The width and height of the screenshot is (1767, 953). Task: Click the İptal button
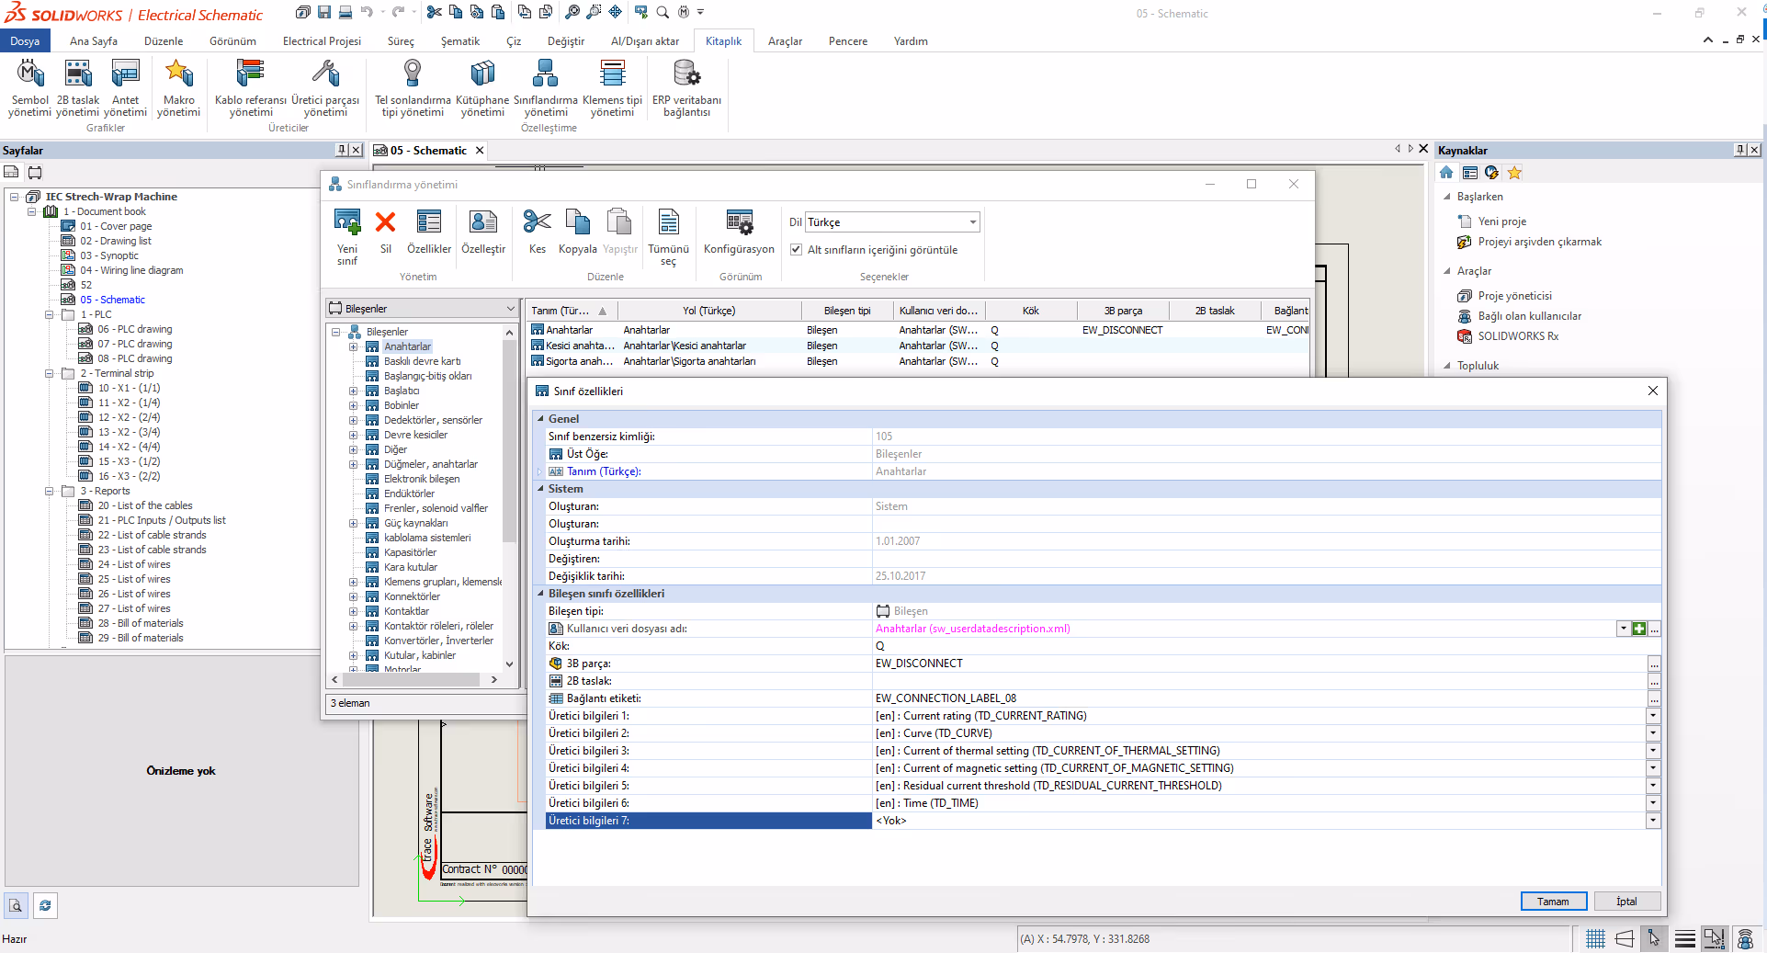pos(1626,902)
